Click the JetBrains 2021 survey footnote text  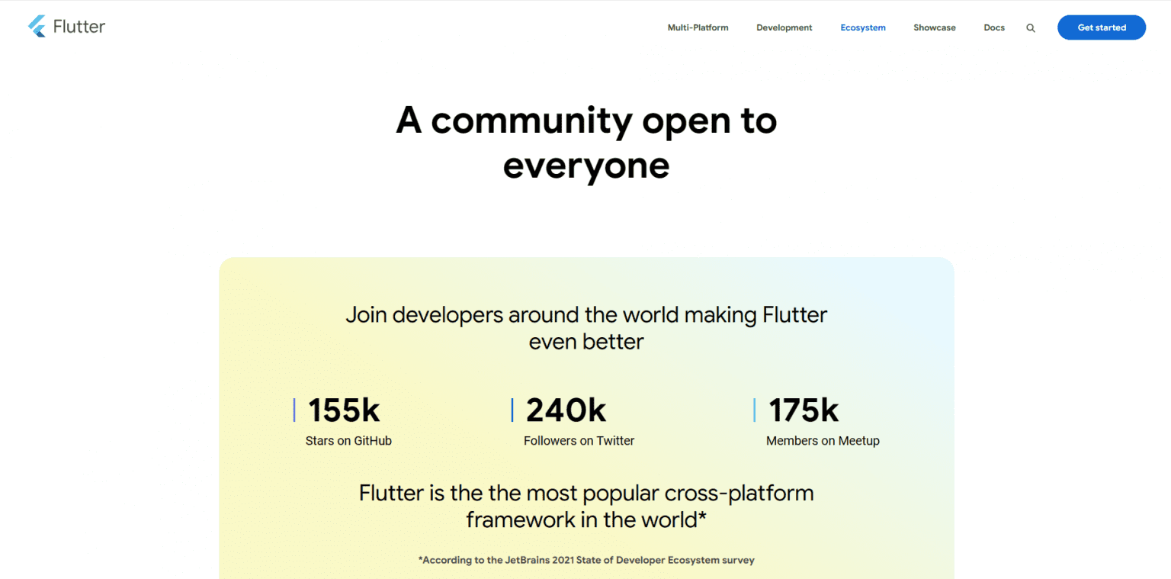pyautogui.click(x=585, y=559)
